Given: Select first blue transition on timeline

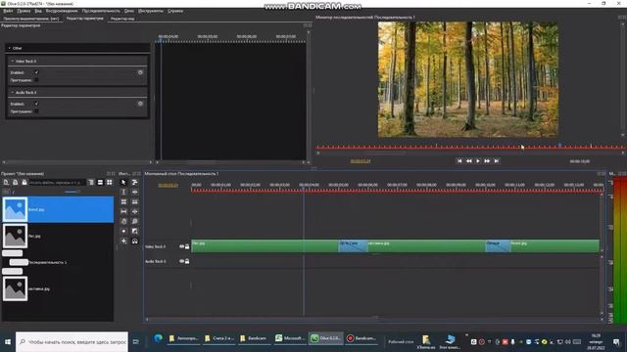Looking at the screenshot, I should click(x=353, y=245).
